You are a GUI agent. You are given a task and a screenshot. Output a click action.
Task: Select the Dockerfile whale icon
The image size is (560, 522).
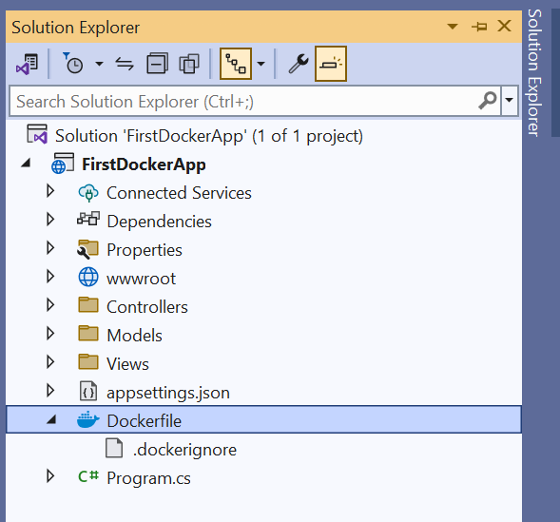(87, 420)
